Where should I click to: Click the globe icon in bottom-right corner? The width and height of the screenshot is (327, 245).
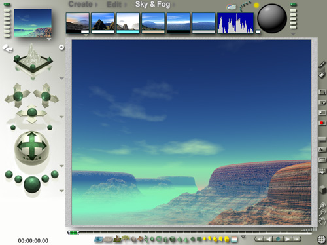coord(321,239)
